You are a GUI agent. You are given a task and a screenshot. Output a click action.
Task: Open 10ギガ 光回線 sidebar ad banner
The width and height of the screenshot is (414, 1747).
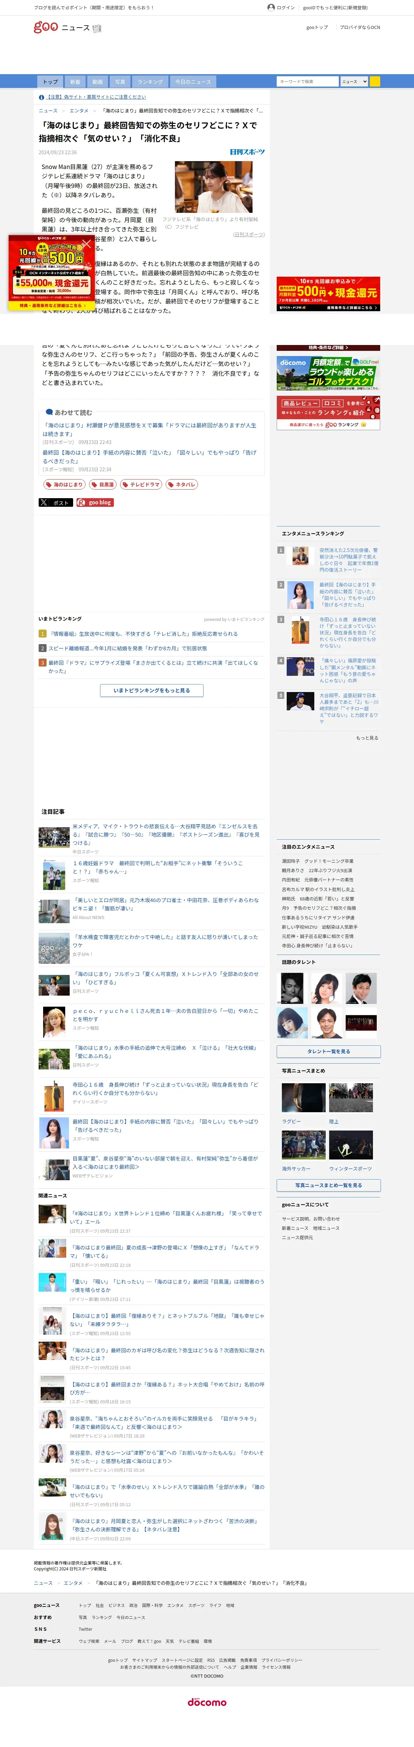[328, 294]
